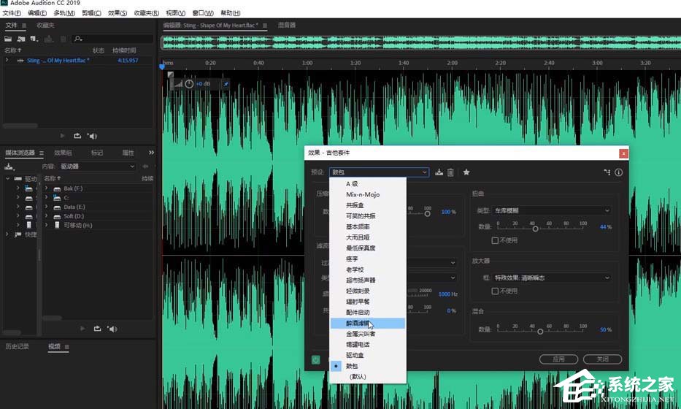Open the 效果(S) menu in menu bar
The height and width of the screenshot is (409, 681).
(117, 13)
